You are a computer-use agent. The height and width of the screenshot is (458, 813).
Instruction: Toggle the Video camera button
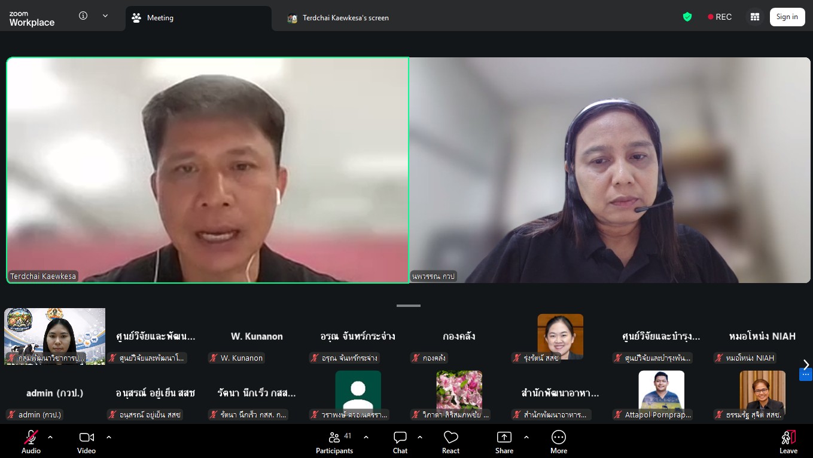86,442
